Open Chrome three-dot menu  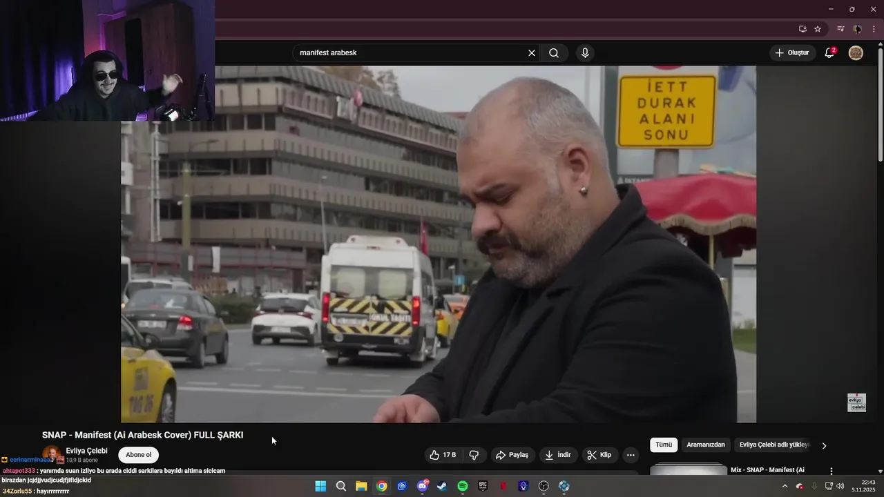874,29
